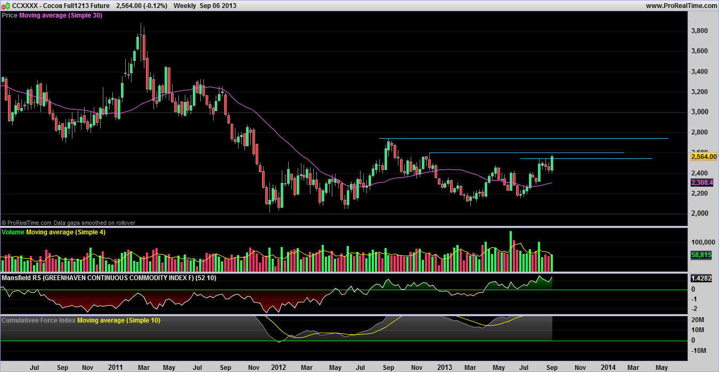
Task: Select the Price panel label
Action: point(9,15)
